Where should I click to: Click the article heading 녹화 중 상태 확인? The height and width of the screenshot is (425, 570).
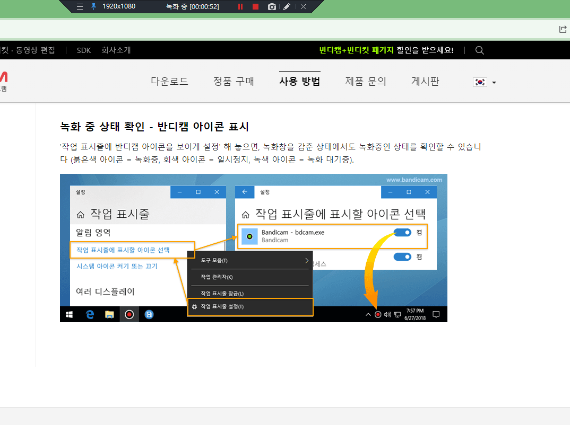pyautogui.click(x=102, y=127)
